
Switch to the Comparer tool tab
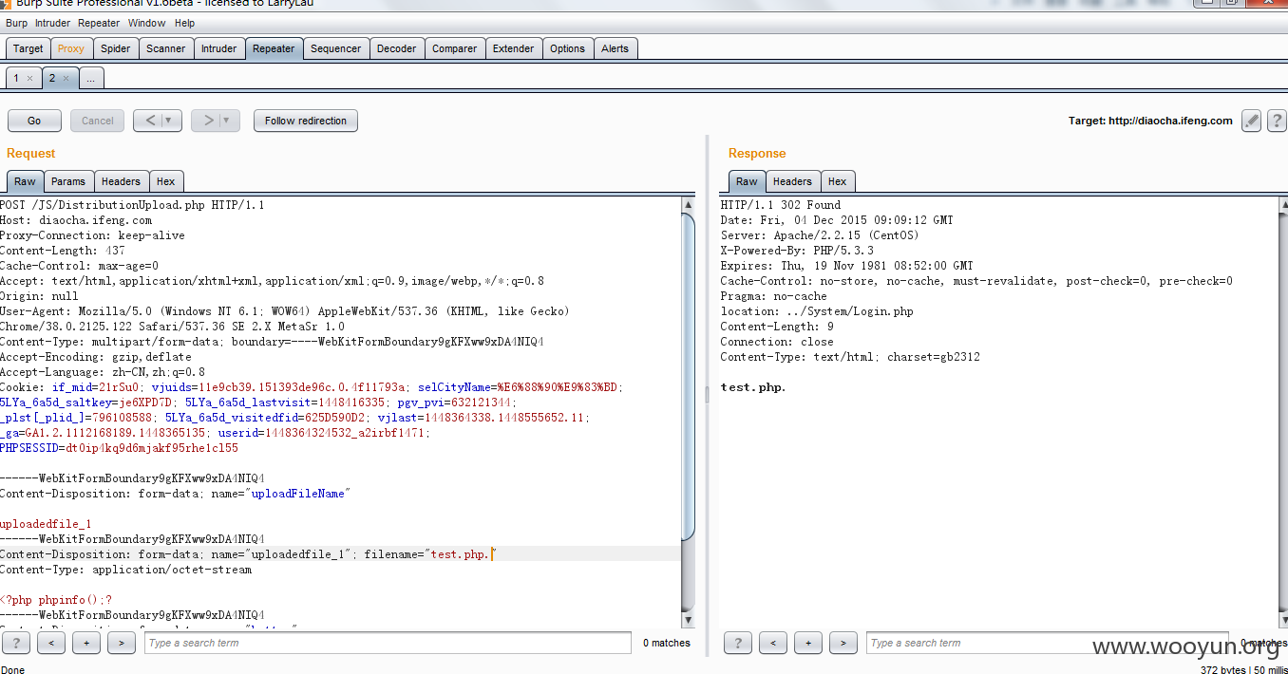tap(455, 48)
